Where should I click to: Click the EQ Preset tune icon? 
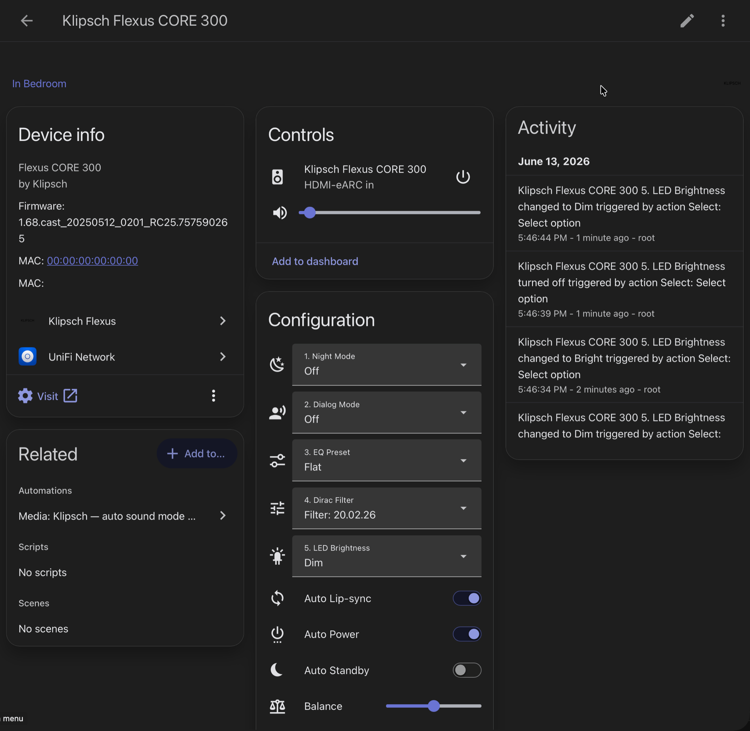[277, 460]
